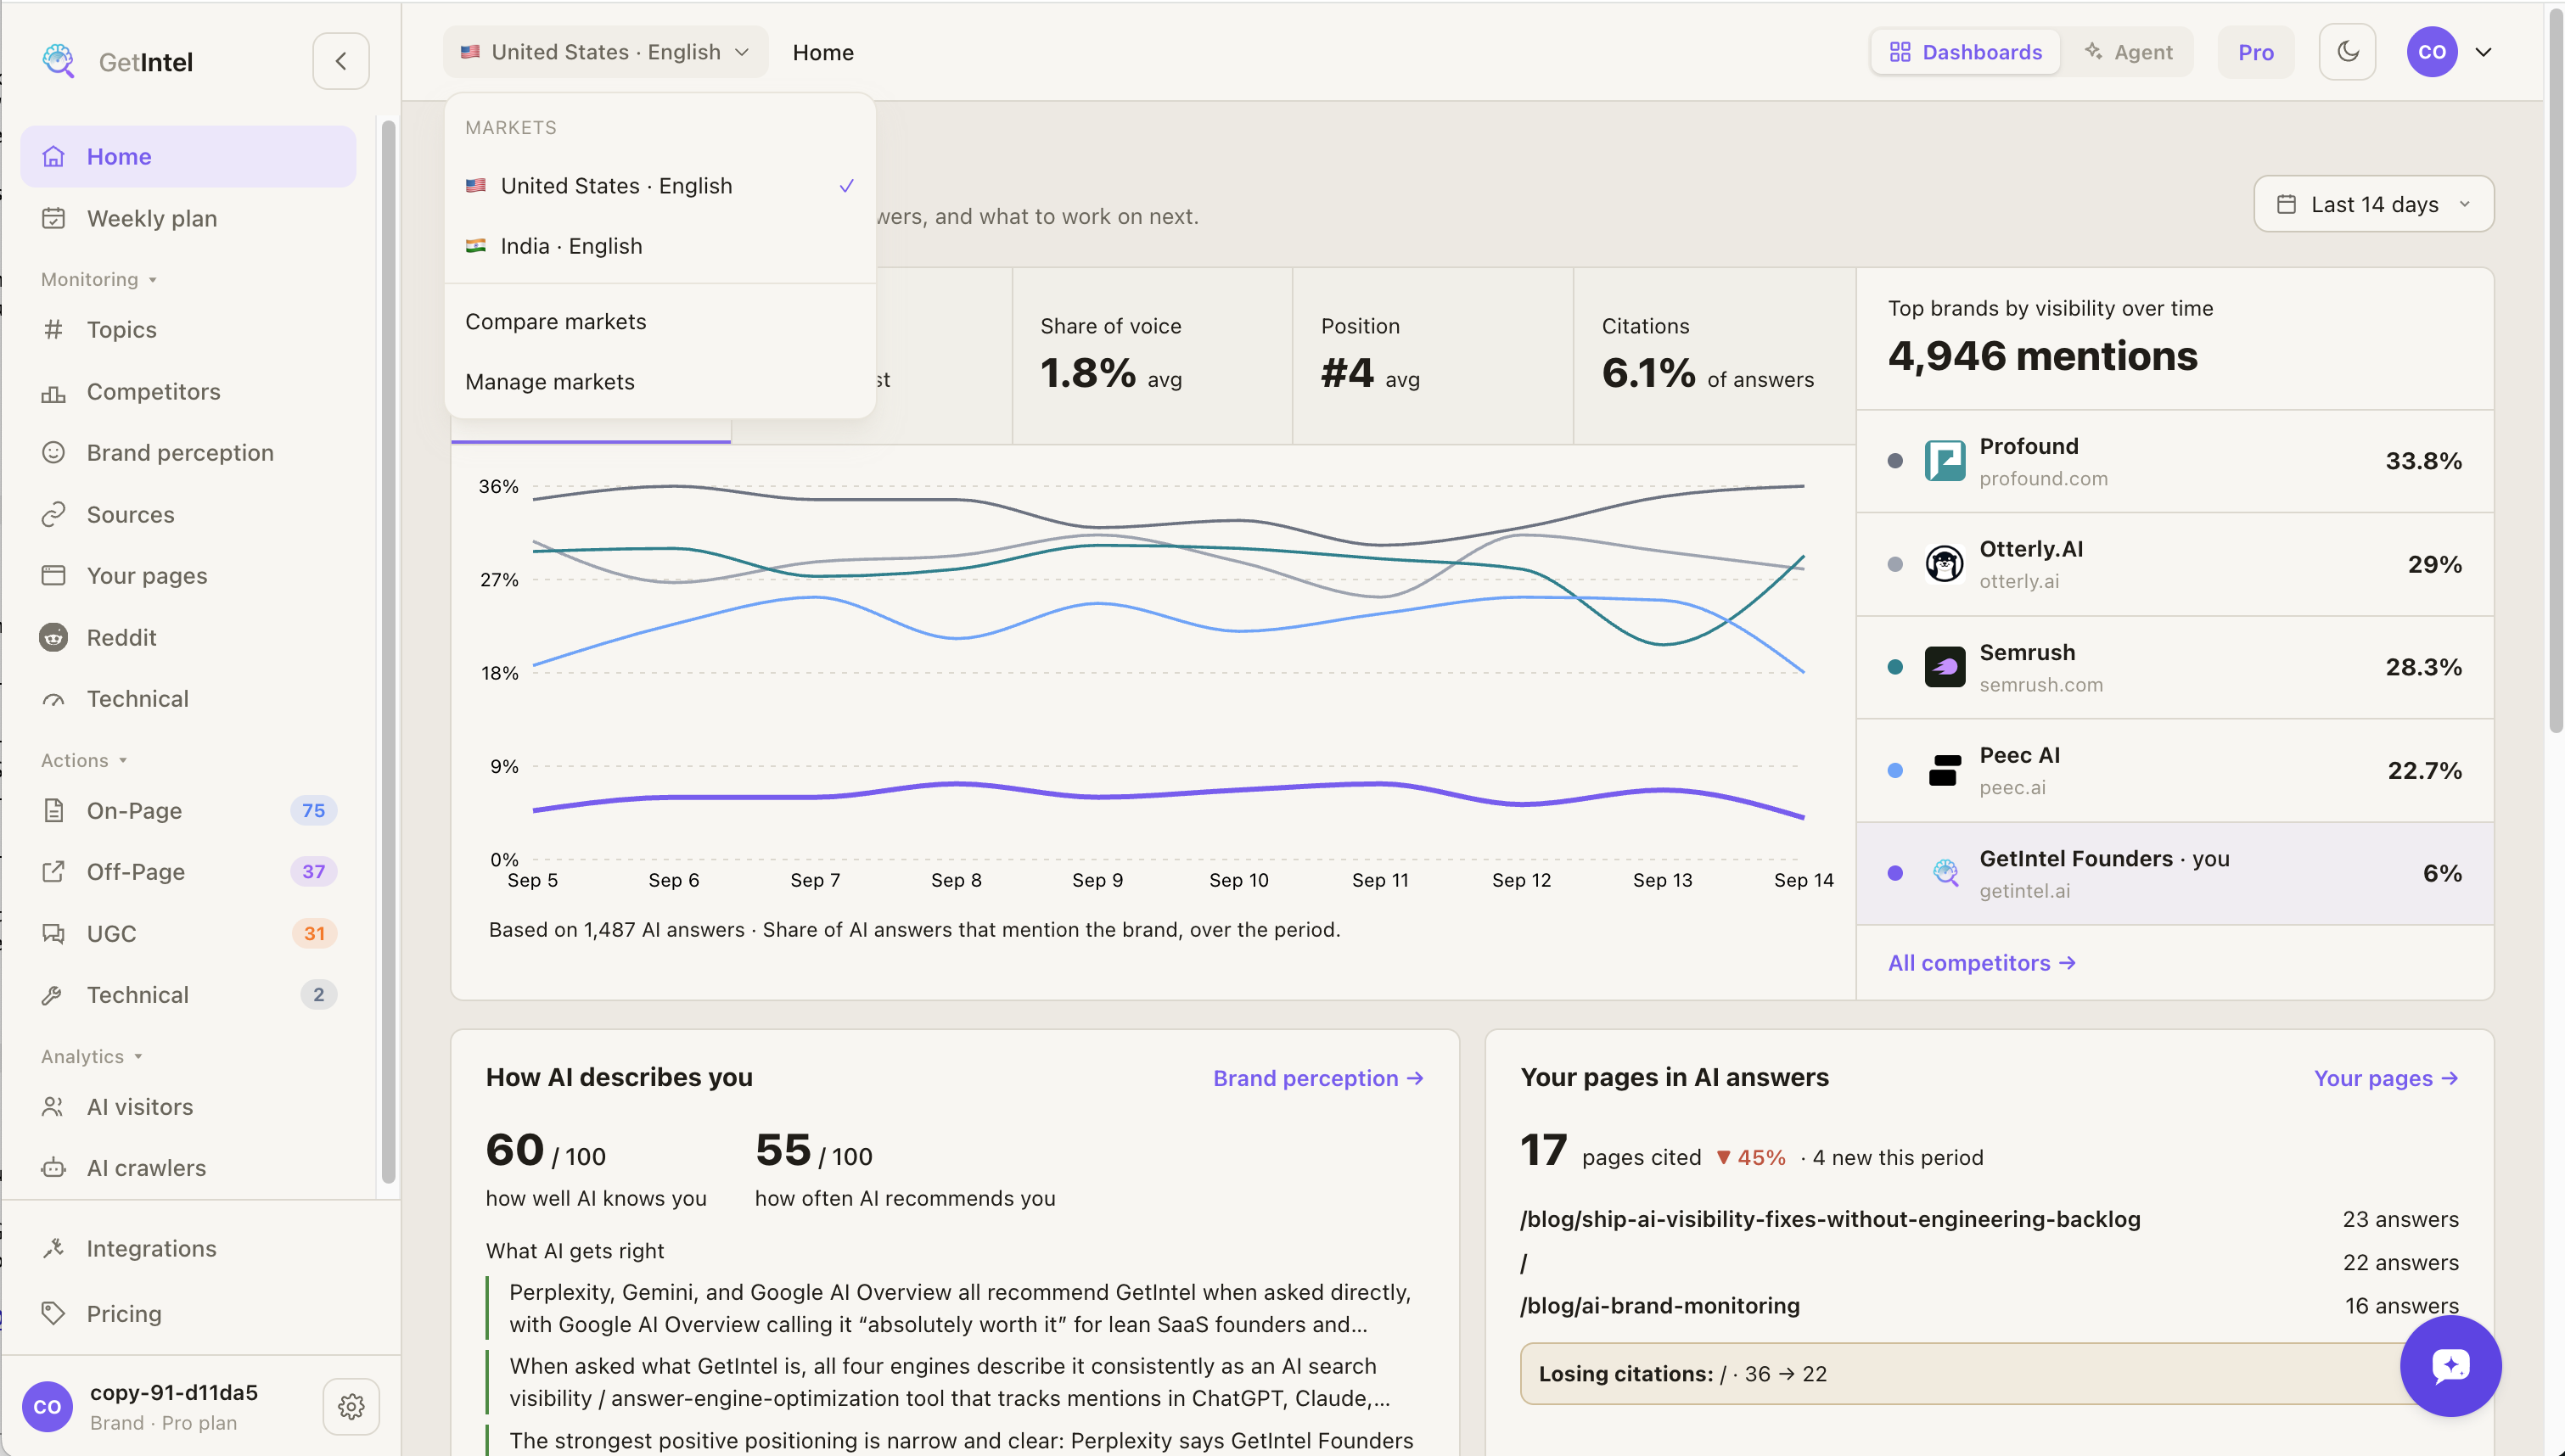Viewport: 2565px width, 1456px height.
Task: Open the Last 14 days date dropdown
Action: click(x=2373, y=204)
